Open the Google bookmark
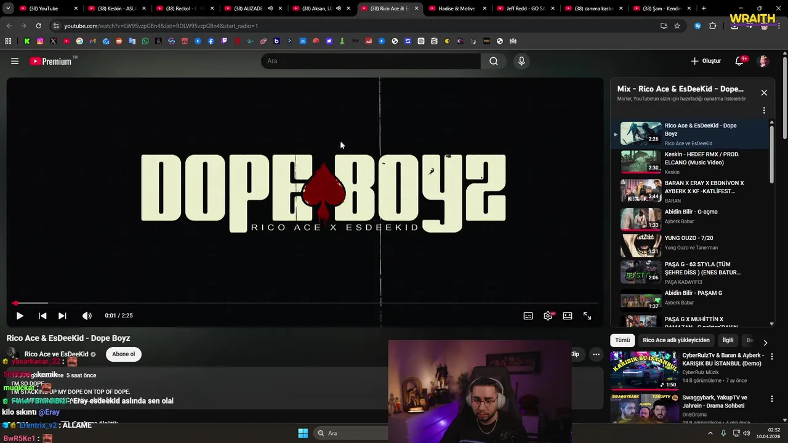The height and width of the screenshot is (443, 788). tap(79, 41)
